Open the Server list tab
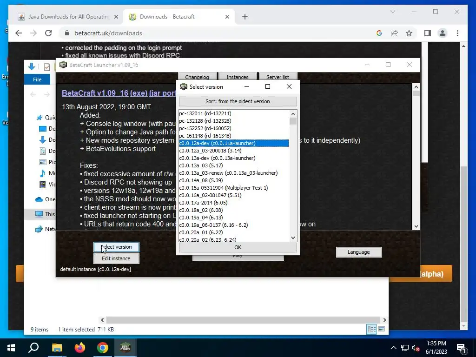Viewport: 476px width, 357px height. click(x=278, y=77)
